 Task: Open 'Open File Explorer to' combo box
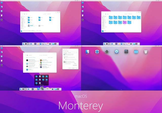click(x=72, y=53)
